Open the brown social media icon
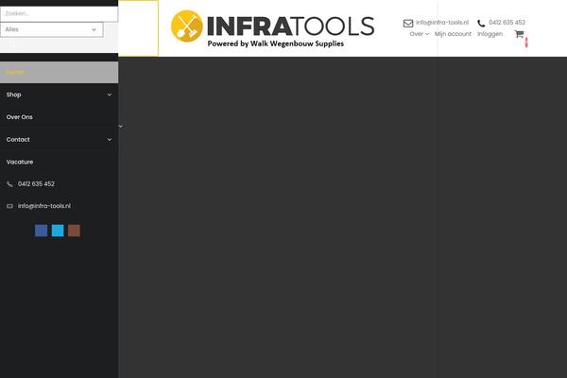The height and width of the screenshot is (378, 567). point(74,231)
